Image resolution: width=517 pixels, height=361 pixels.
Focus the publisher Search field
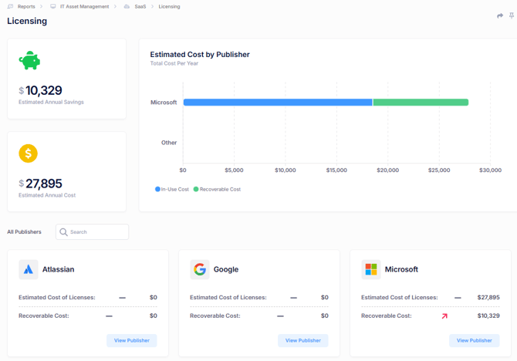[97, 232]
